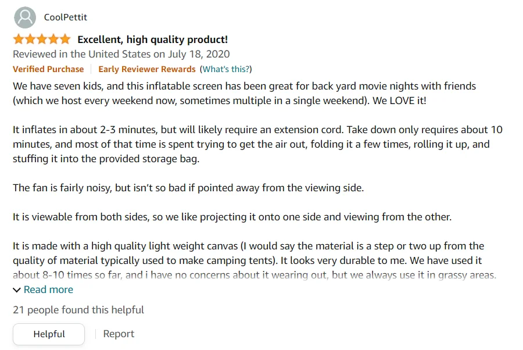Viewport: 523px width, 350px height.
Task: Click the Verified Purchase label
Action: [x=48, y=69]
